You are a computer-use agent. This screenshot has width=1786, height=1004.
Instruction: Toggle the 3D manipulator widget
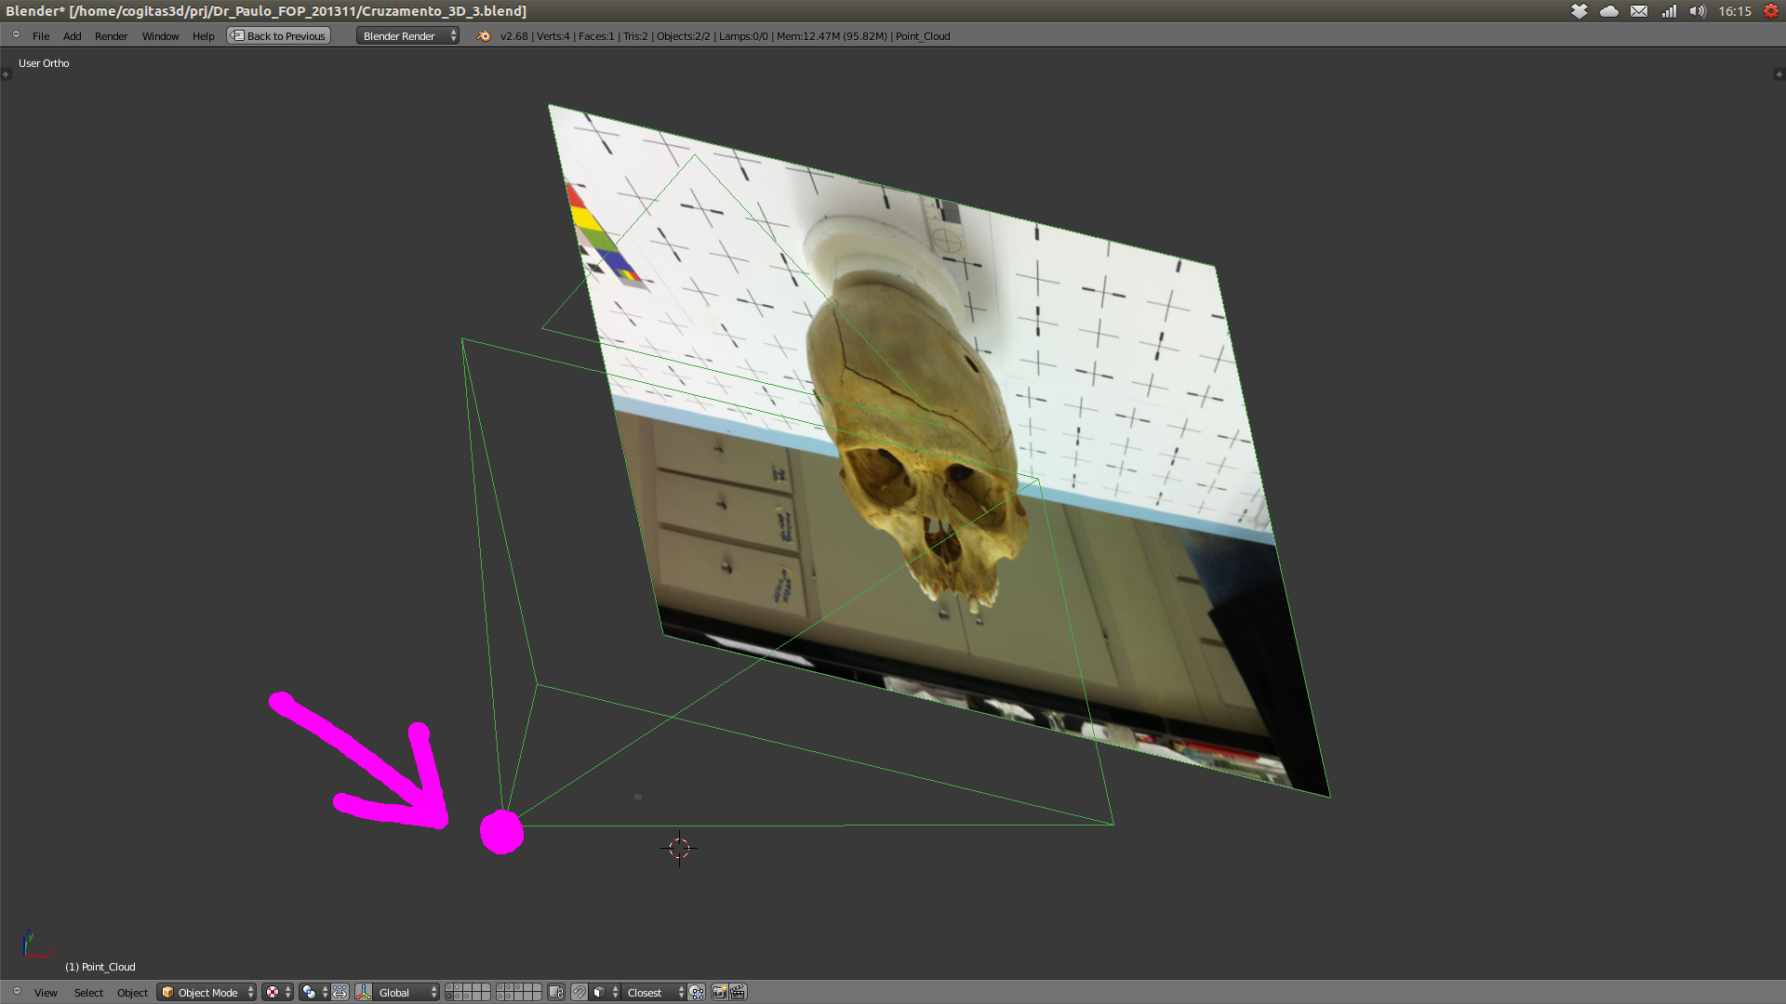[364, 992]
